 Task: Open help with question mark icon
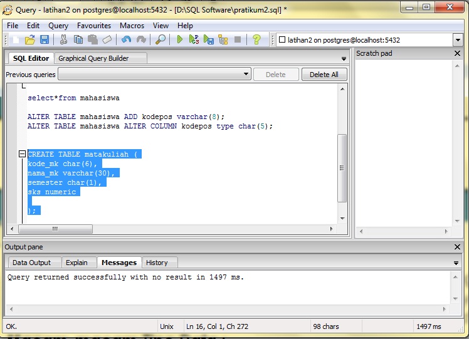(x=256, y=39)
